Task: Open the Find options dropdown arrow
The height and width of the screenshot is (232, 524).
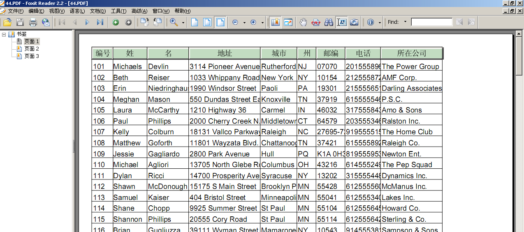Action: tap(405, 22)
